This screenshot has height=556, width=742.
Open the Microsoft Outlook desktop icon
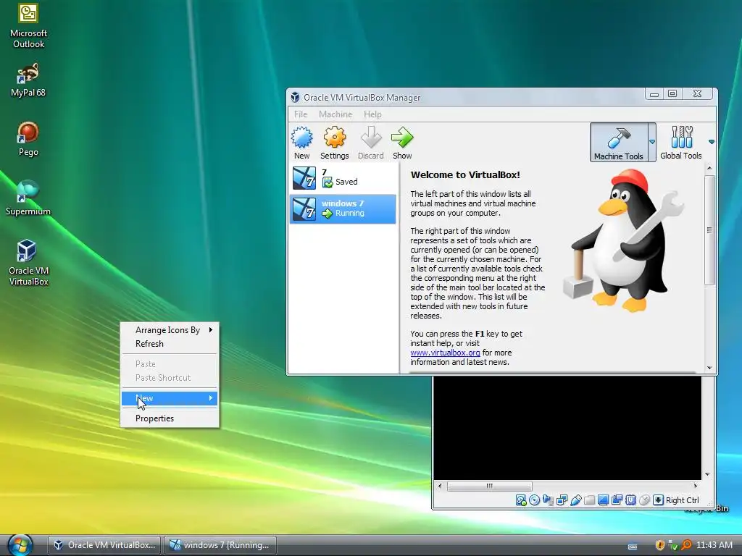tap(28, 25)
